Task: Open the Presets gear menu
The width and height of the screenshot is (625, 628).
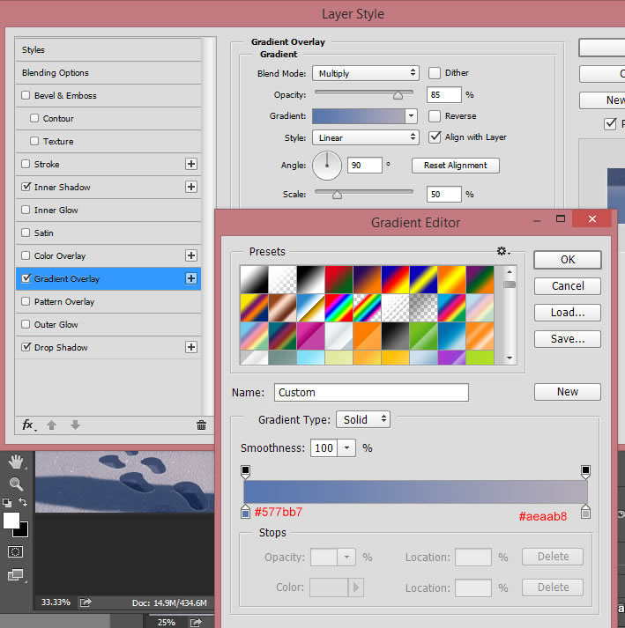Action: (x=502, y=252)
